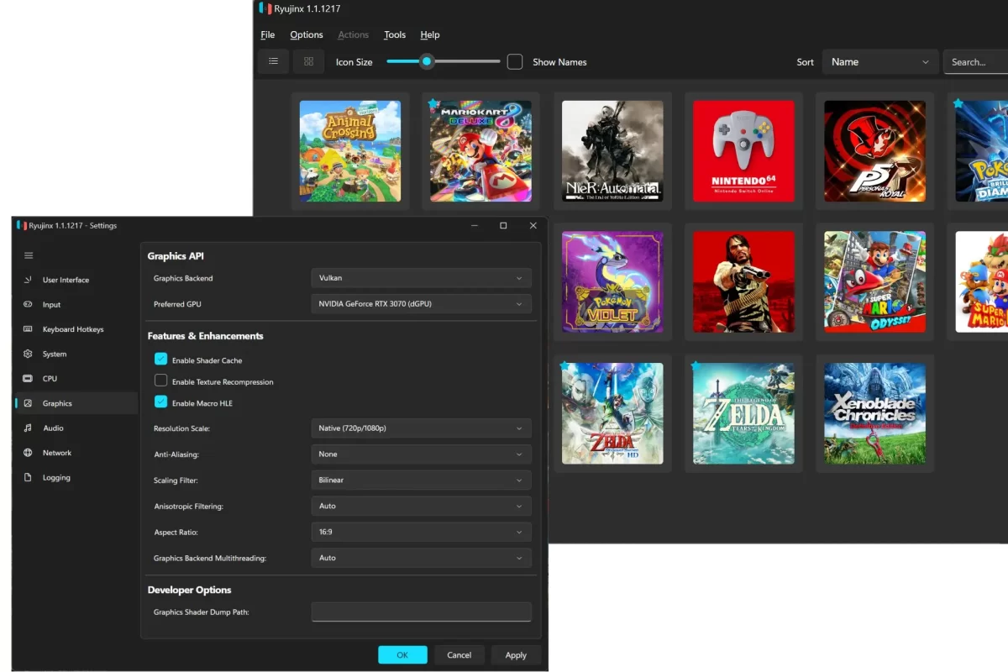Disable the Enable Shader Cache checkbox
This screenshot has height=672, width=1008.
(161, 360)
